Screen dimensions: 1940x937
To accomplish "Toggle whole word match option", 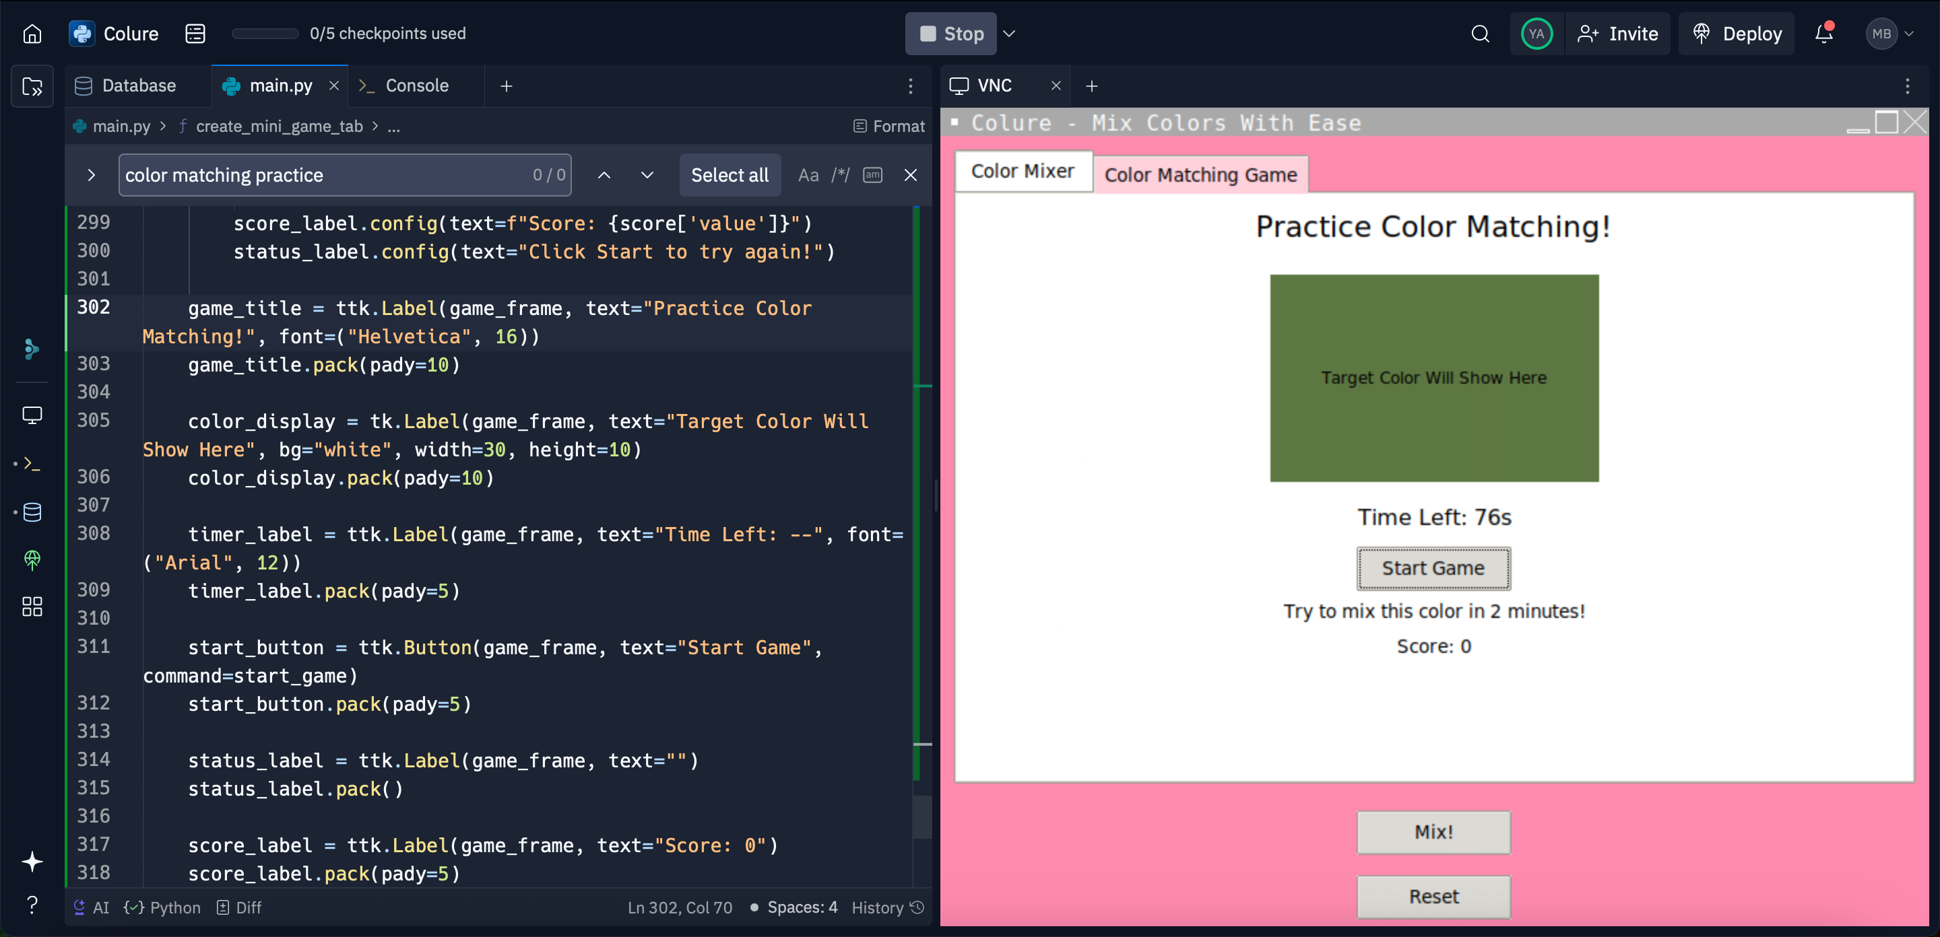I will coord(872,176).
